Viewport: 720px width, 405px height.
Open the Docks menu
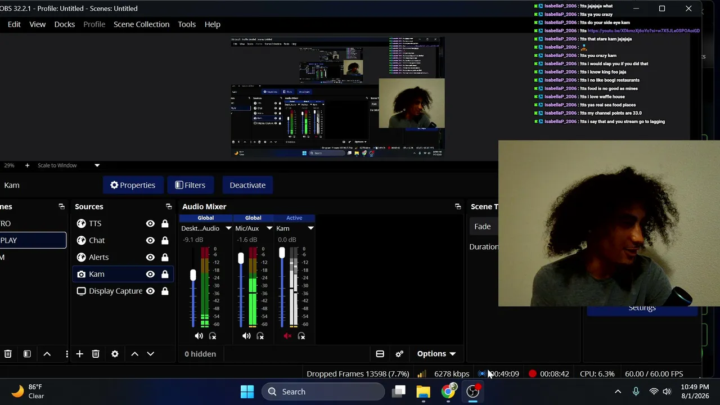[65, 24]
